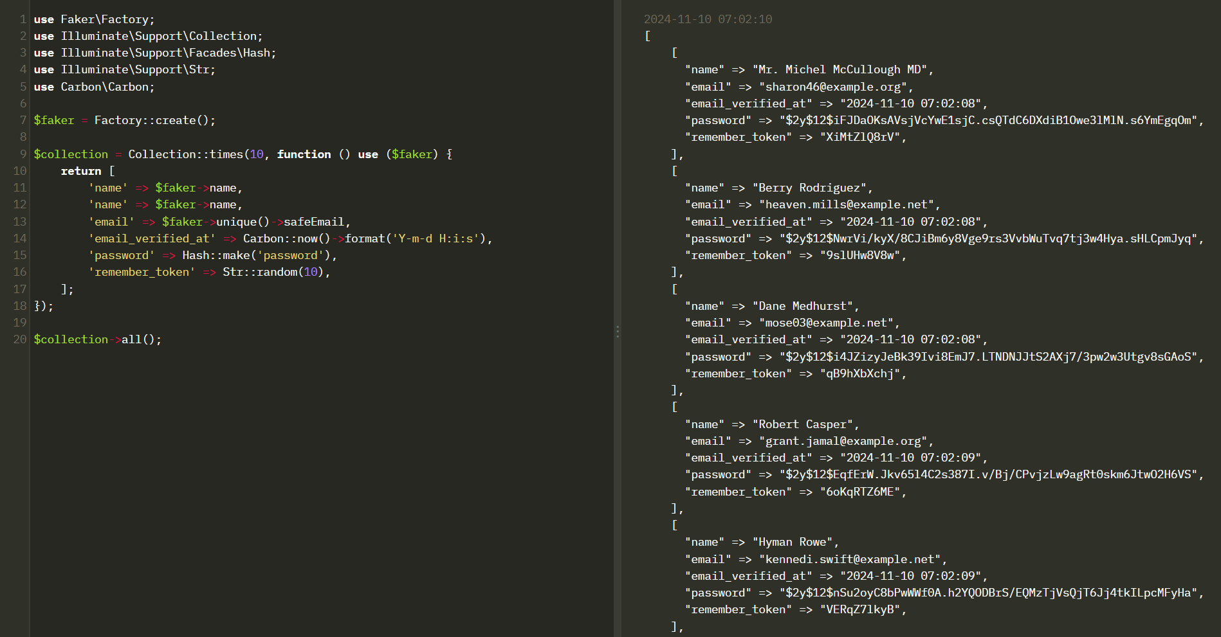
Task: Click the $collection->all() statement
Action: click(x=97, y=339)
